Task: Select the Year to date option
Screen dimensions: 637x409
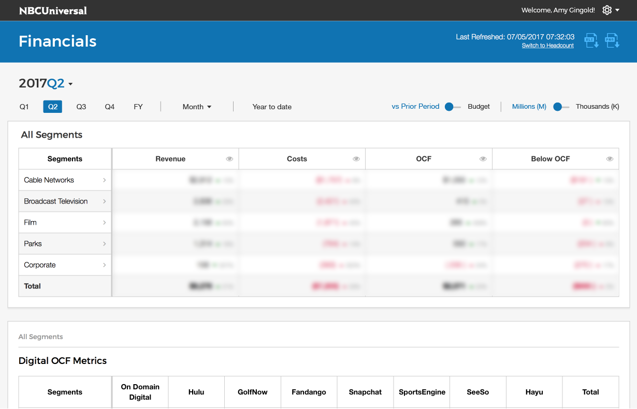Action: click(272, 107)
